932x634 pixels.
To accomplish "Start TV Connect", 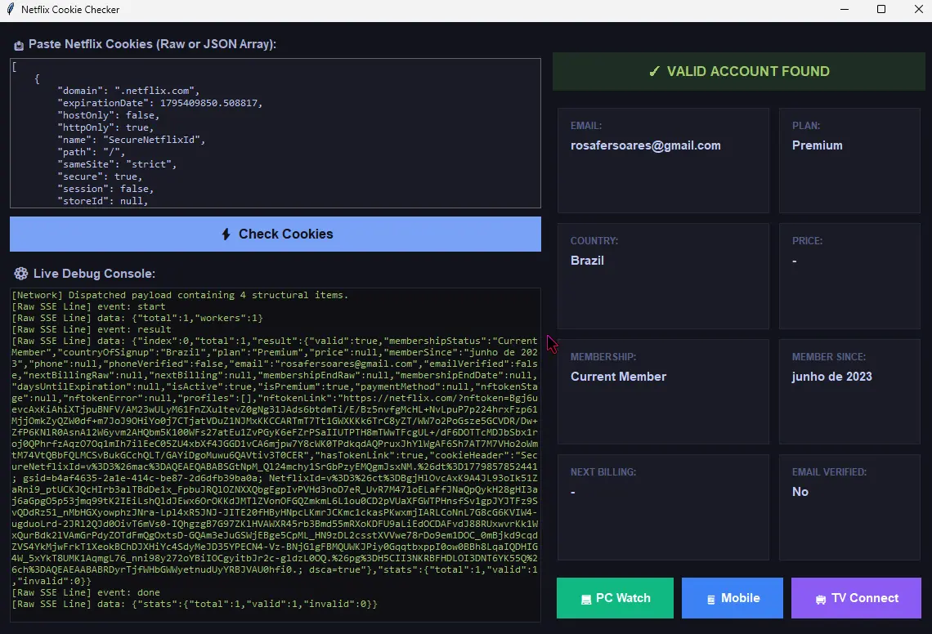I will [x=856, y=598].
